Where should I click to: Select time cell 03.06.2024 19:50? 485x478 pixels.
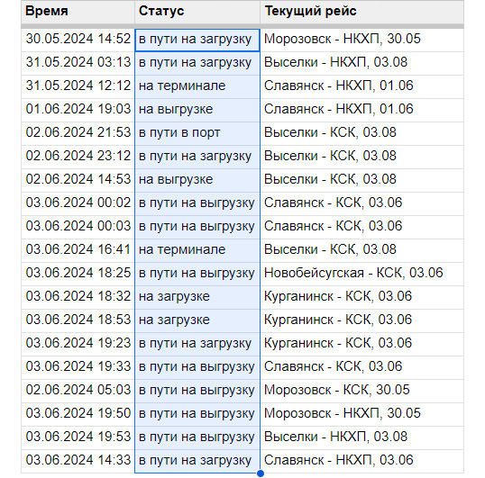[x=78, y=413]
